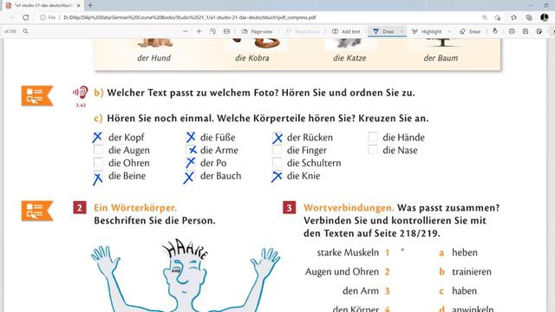Toggle the die Arme checkbox
Viewport: 555px width, 312px height.
pos(191,150)
